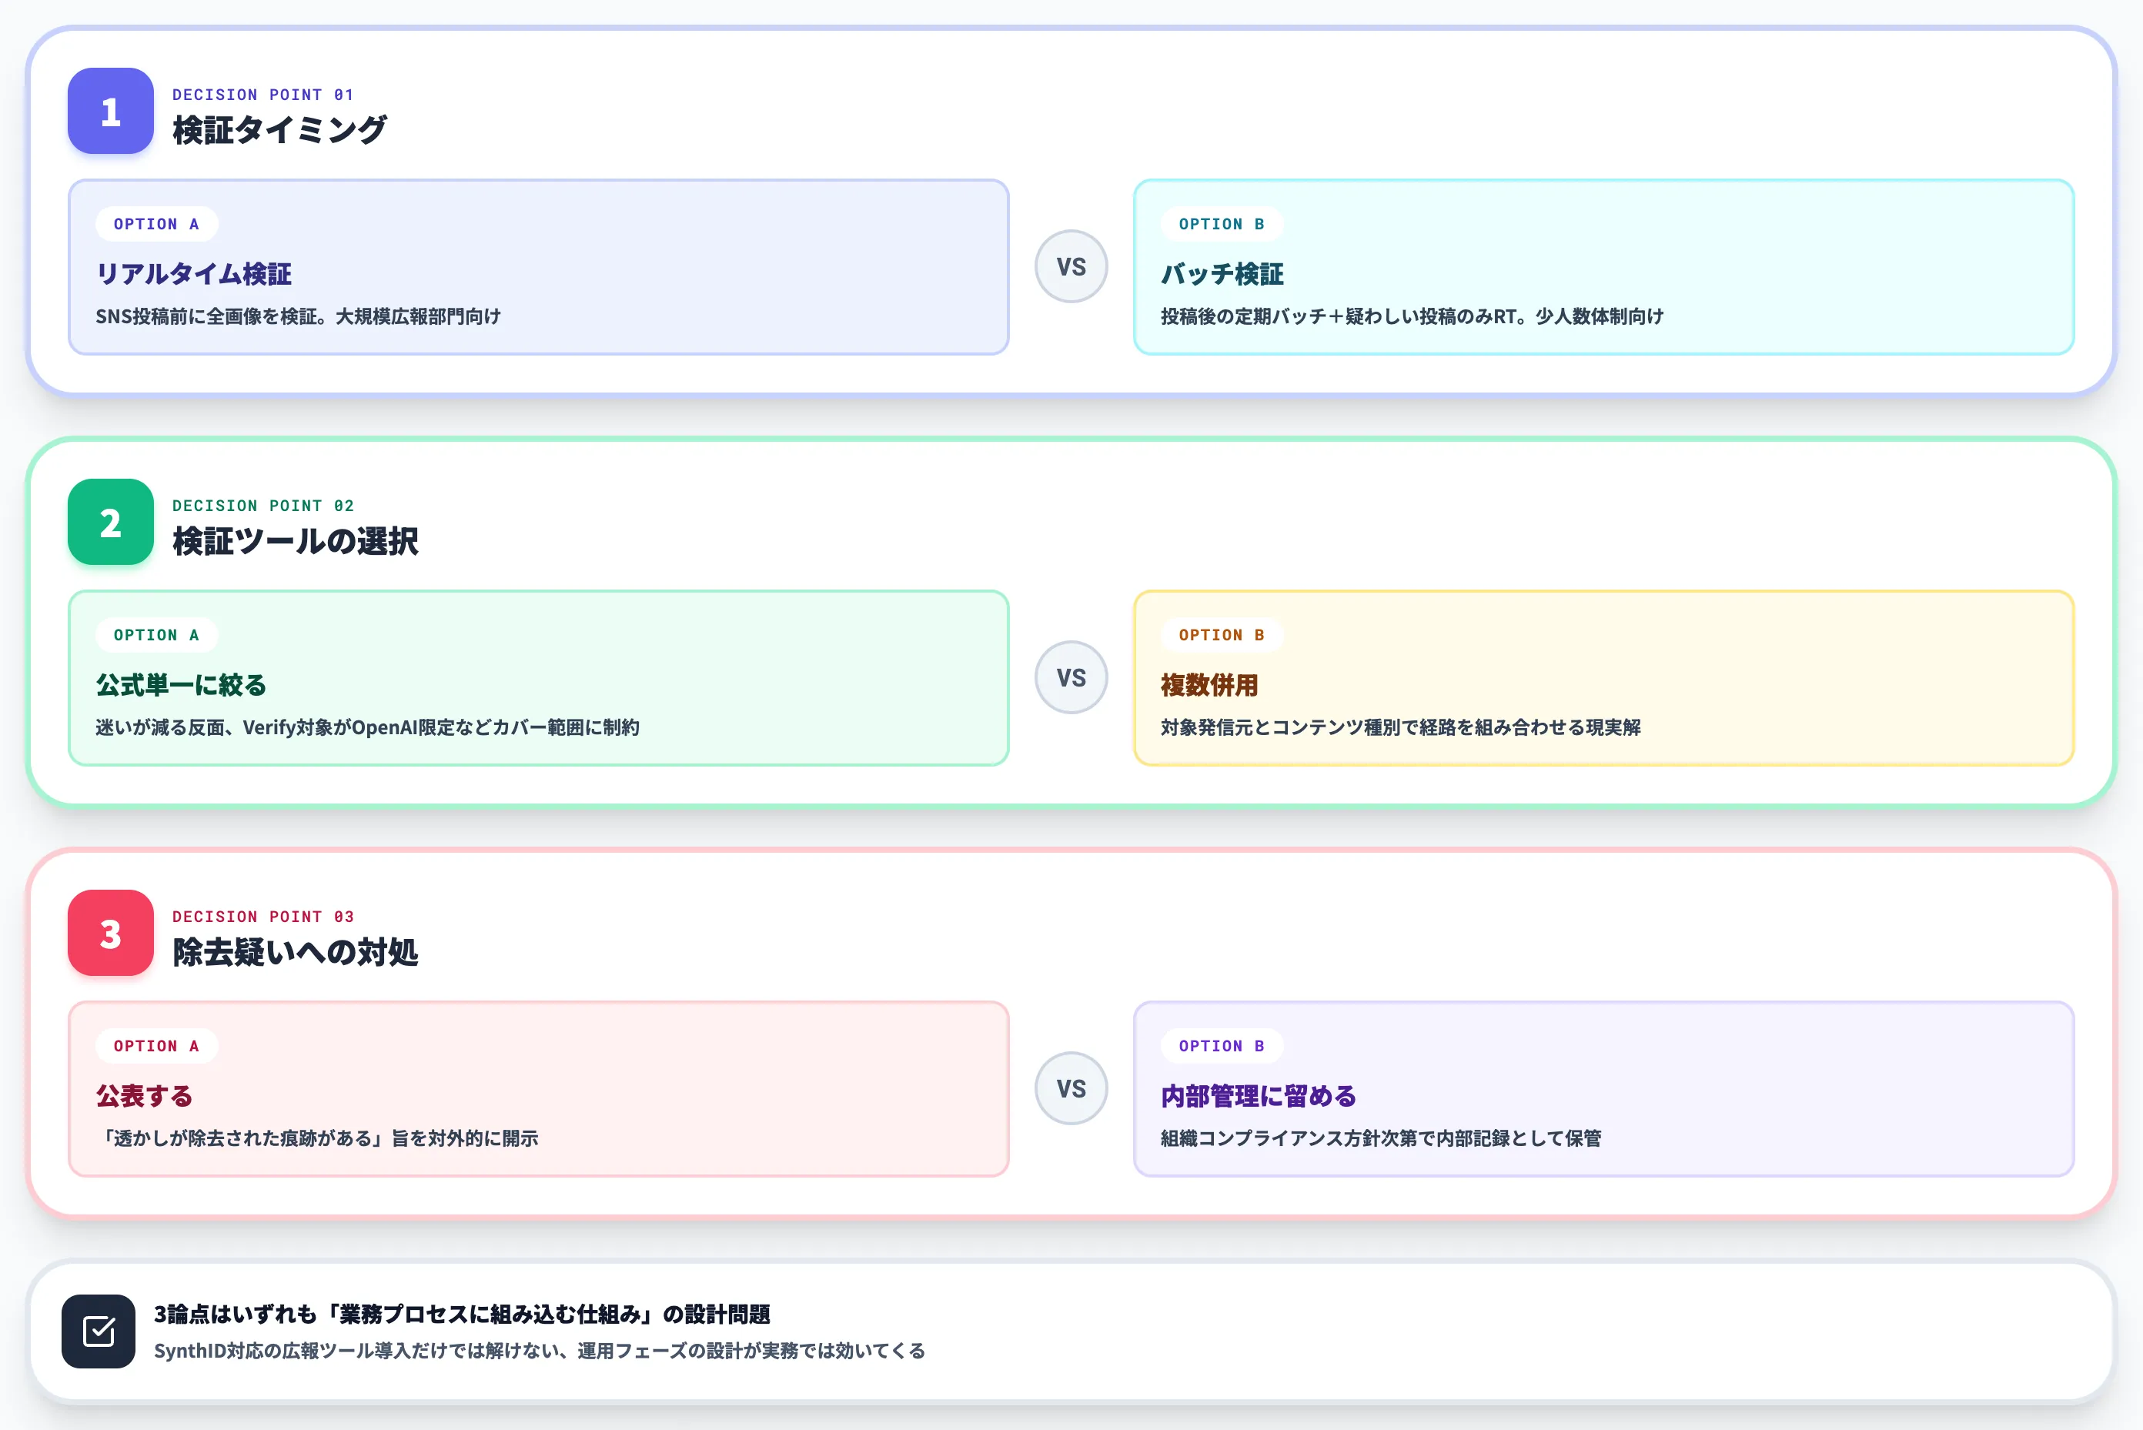Click footer text SynthID対応の広報ツール導入だけでは解けない
Viewport: 2143px width, 1430px height.
356,1351
